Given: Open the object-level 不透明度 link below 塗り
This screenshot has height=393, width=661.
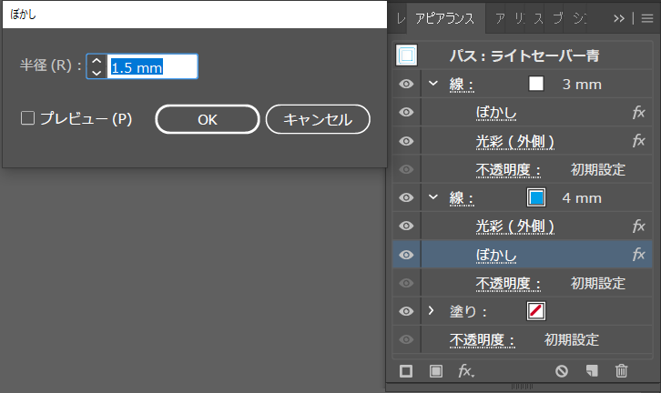Looking at the screenshot, I should (483, 340).
